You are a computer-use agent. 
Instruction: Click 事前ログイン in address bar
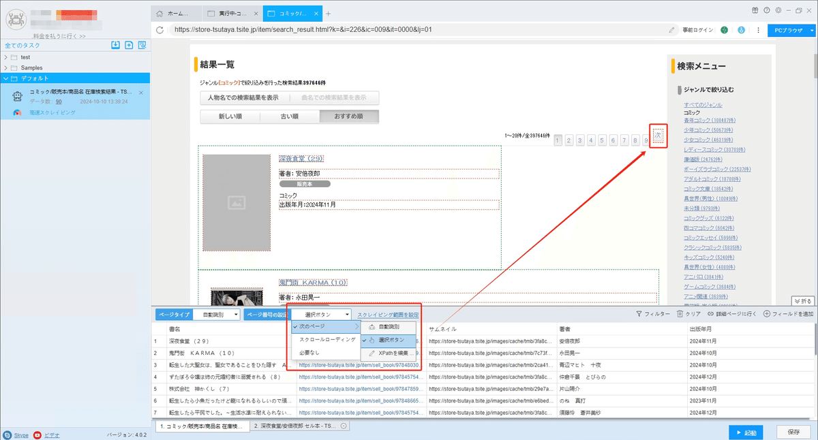coord(697,30)
